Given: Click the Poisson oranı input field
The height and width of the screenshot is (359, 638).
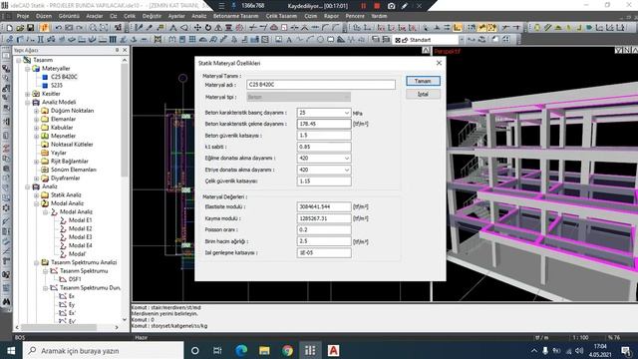Looking at the screenshot, I should click(x=324, y=229).
